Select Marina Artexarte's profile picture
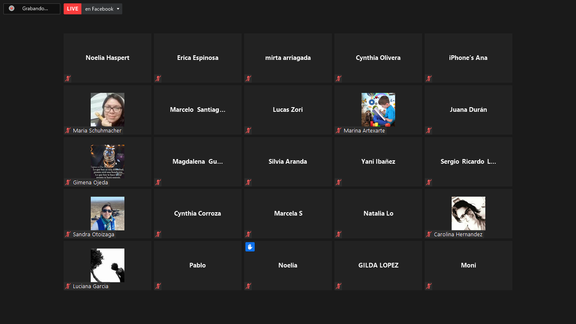 pyautogui.click(x=378, y=109)
